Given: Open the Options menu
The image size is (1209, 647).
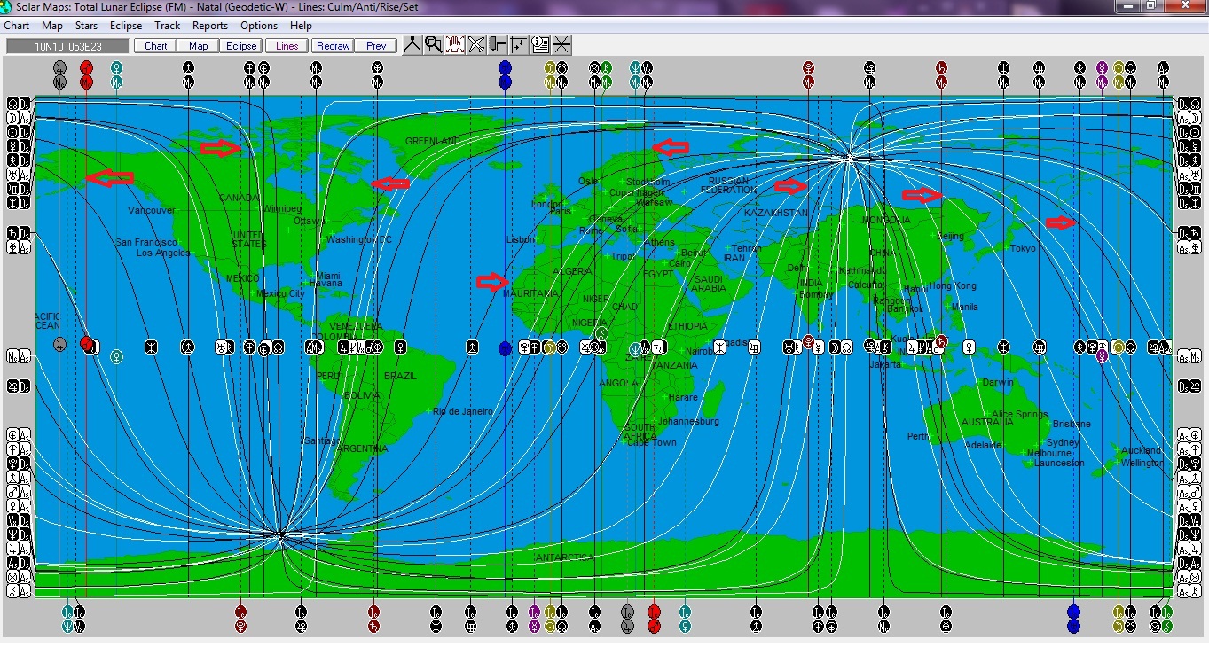Looking at the screenshot, I should coord(259,26).
